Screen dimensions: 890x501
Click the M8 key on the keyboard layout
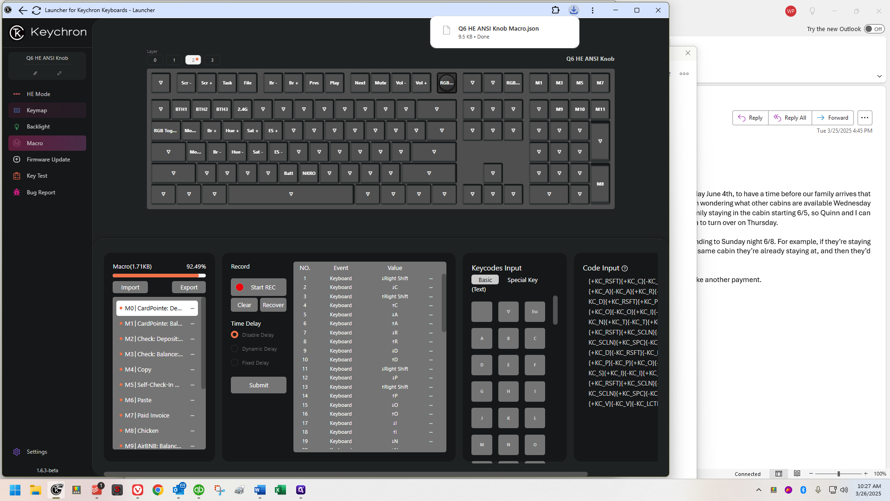tap(600, 184)
